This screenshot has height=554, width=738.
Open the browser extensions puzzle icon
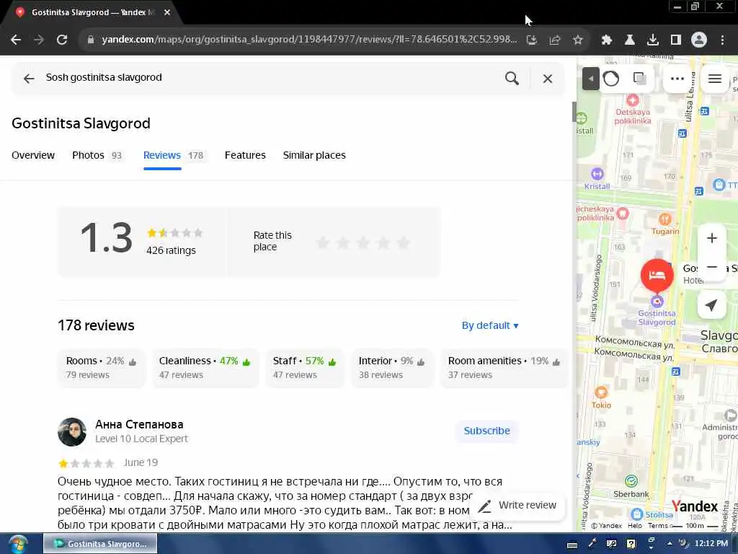click(x=606, y=40)
